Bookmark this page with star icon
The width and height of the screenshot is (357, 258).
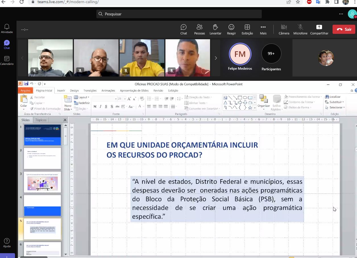298,2
